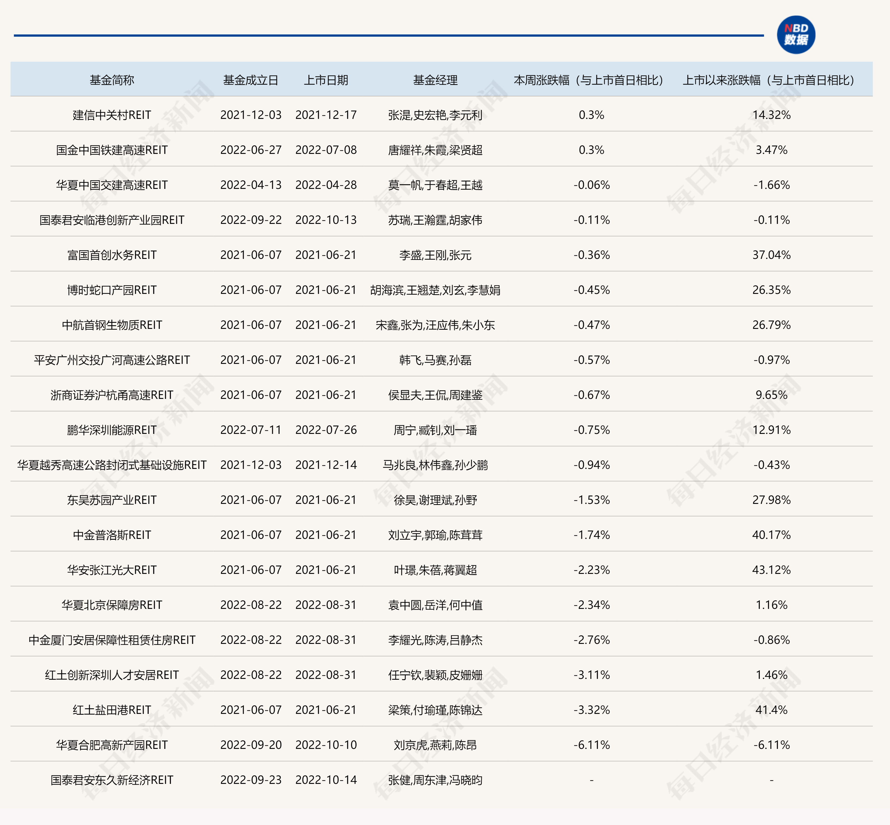
Task: Select manager cell 侯显夫,王侃,周建鉴
Action: click(435, 395)
